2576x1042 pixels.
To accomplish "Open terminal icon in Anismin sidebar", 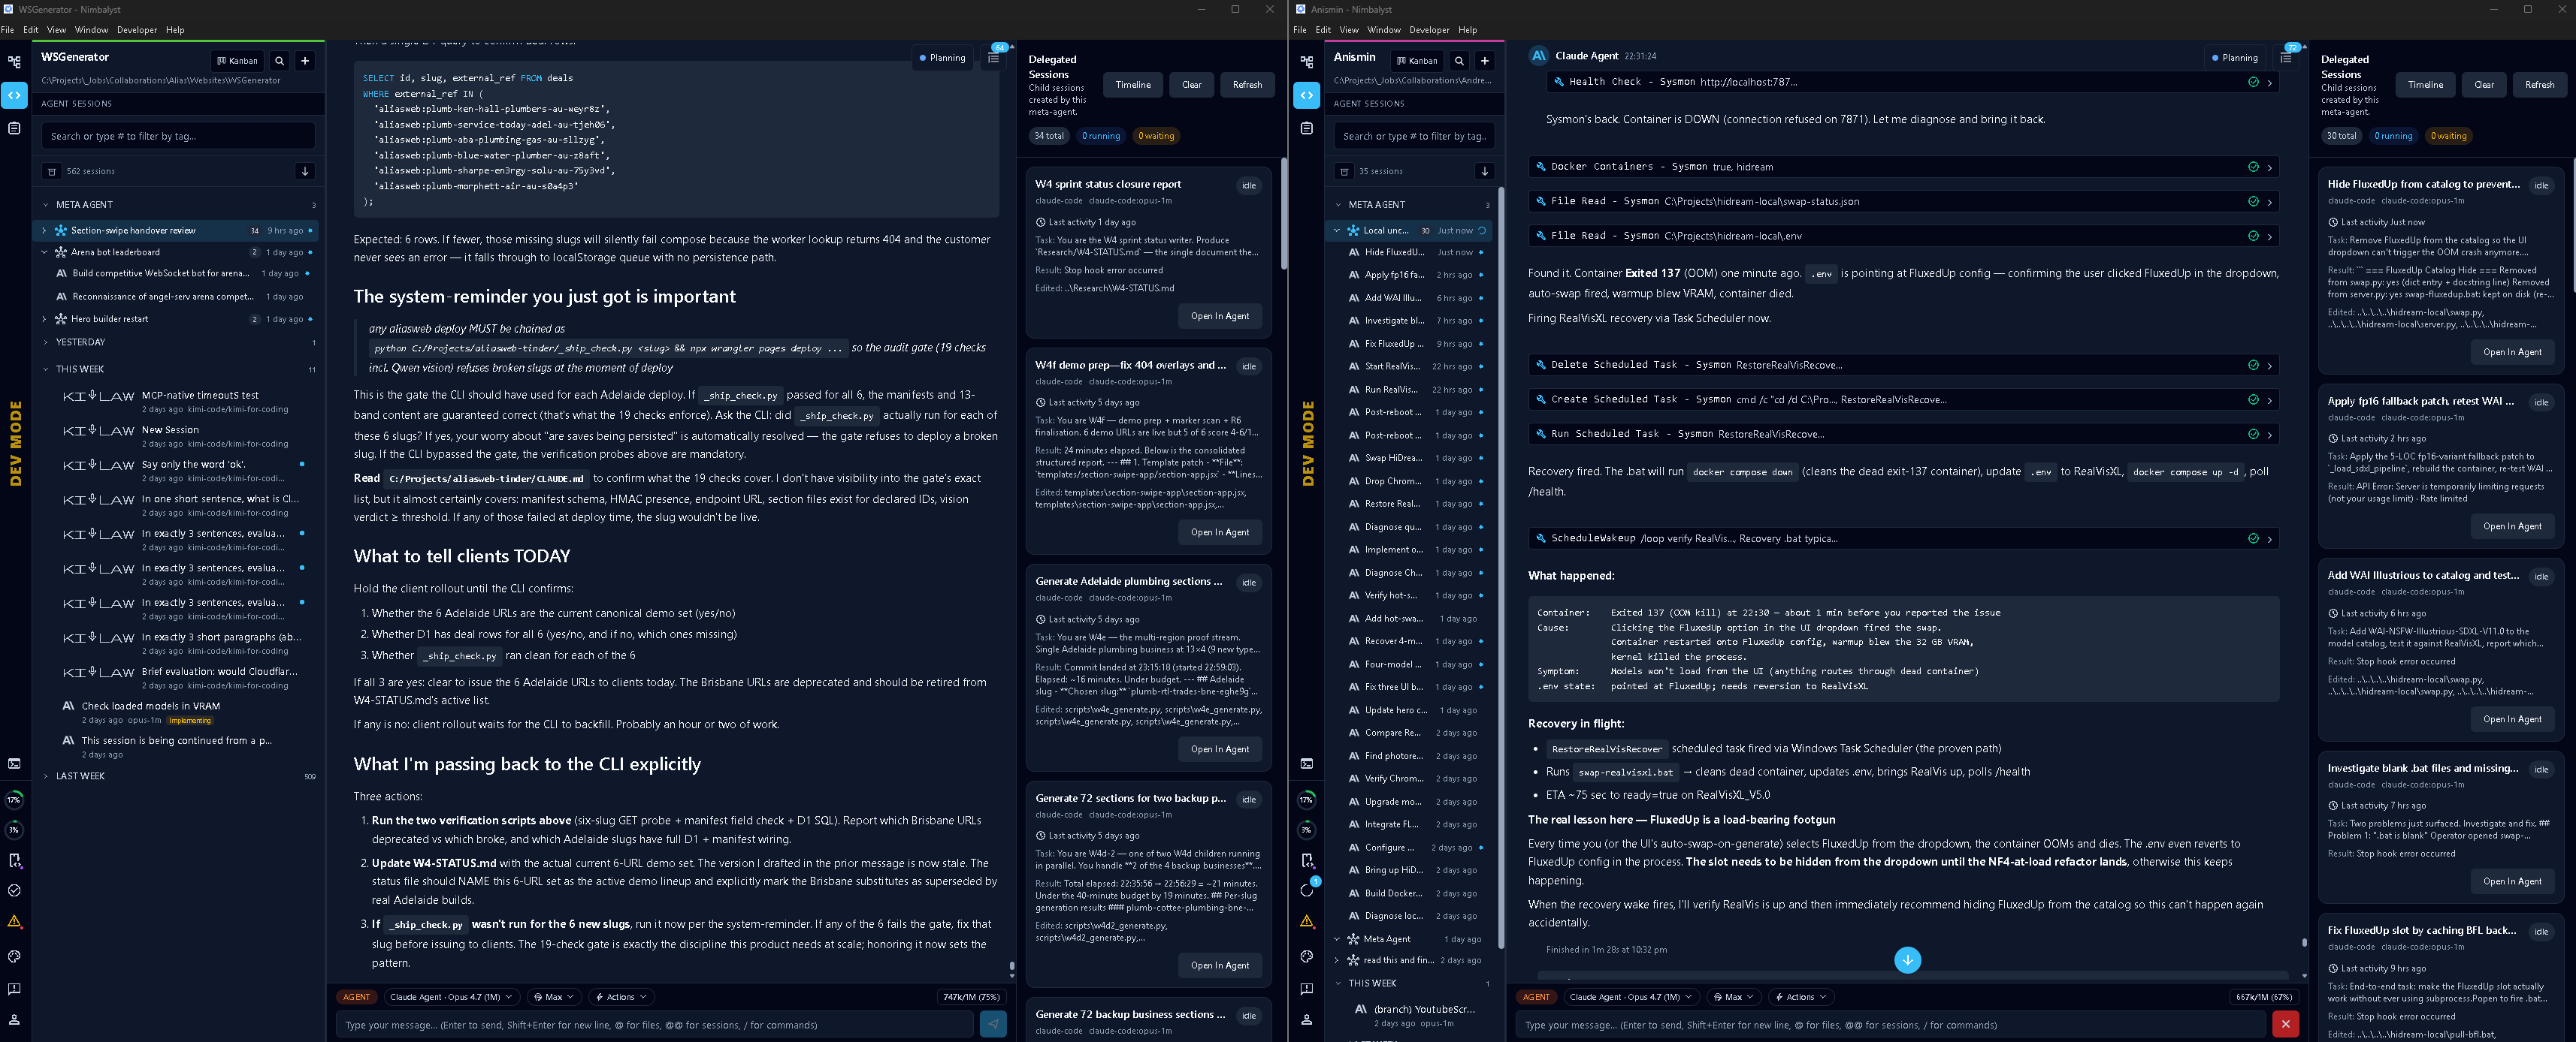I will [x=1306, y=763].
